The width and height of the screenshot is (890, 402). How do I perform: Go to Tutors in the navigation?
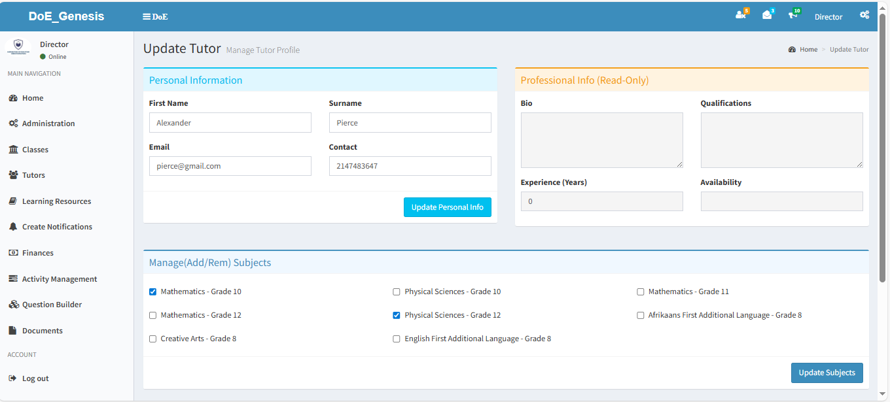(33, 175)
